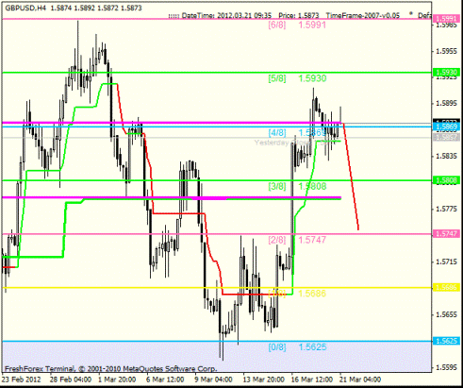Click the blue 1.5869 price tag

(446, 127)
